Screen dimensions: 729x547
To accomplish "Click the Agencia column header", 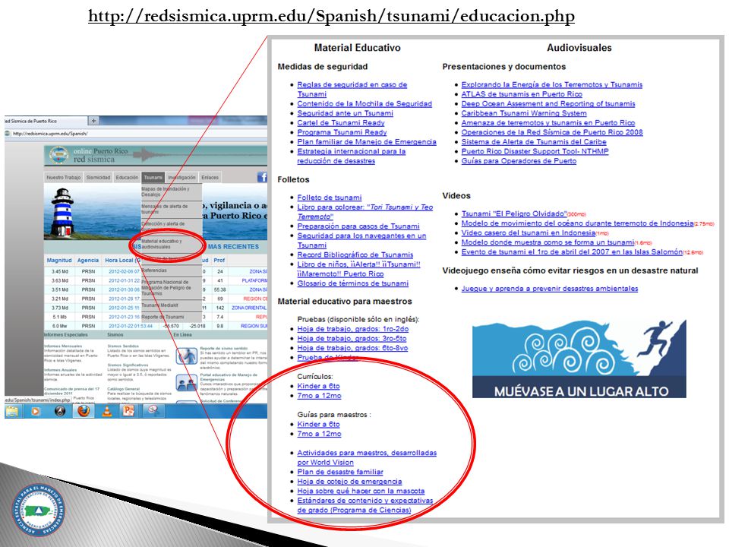I will click(88, 260).
